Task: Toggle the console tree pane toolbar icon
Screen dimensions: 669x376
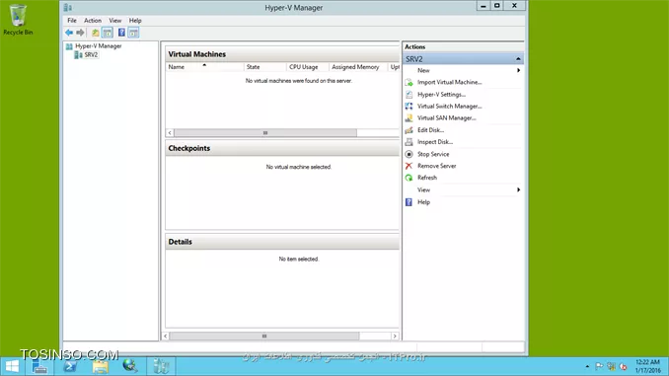Action: click(108, 33)
